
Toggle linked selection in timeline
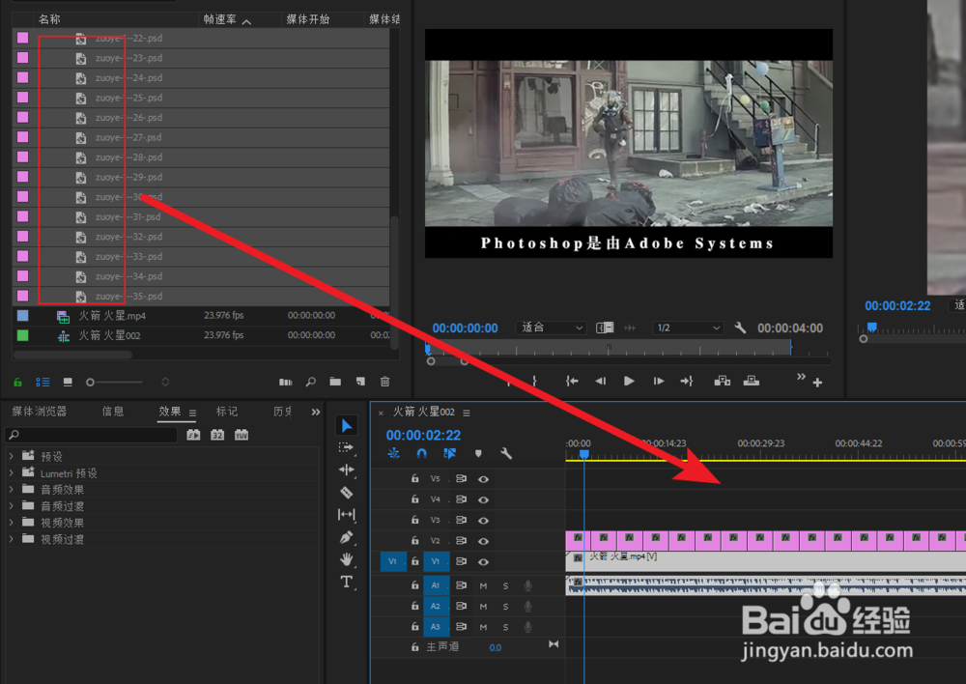pyautogui.click(x=450, y=453)
